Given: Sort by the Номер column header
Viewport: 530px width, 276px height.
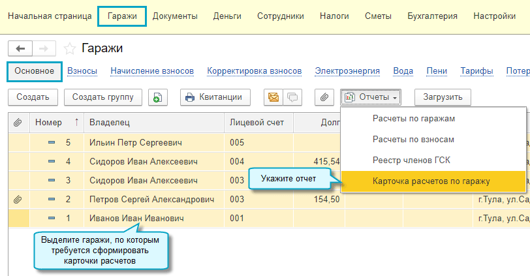Looking at the screenshot, I should 55,122.
